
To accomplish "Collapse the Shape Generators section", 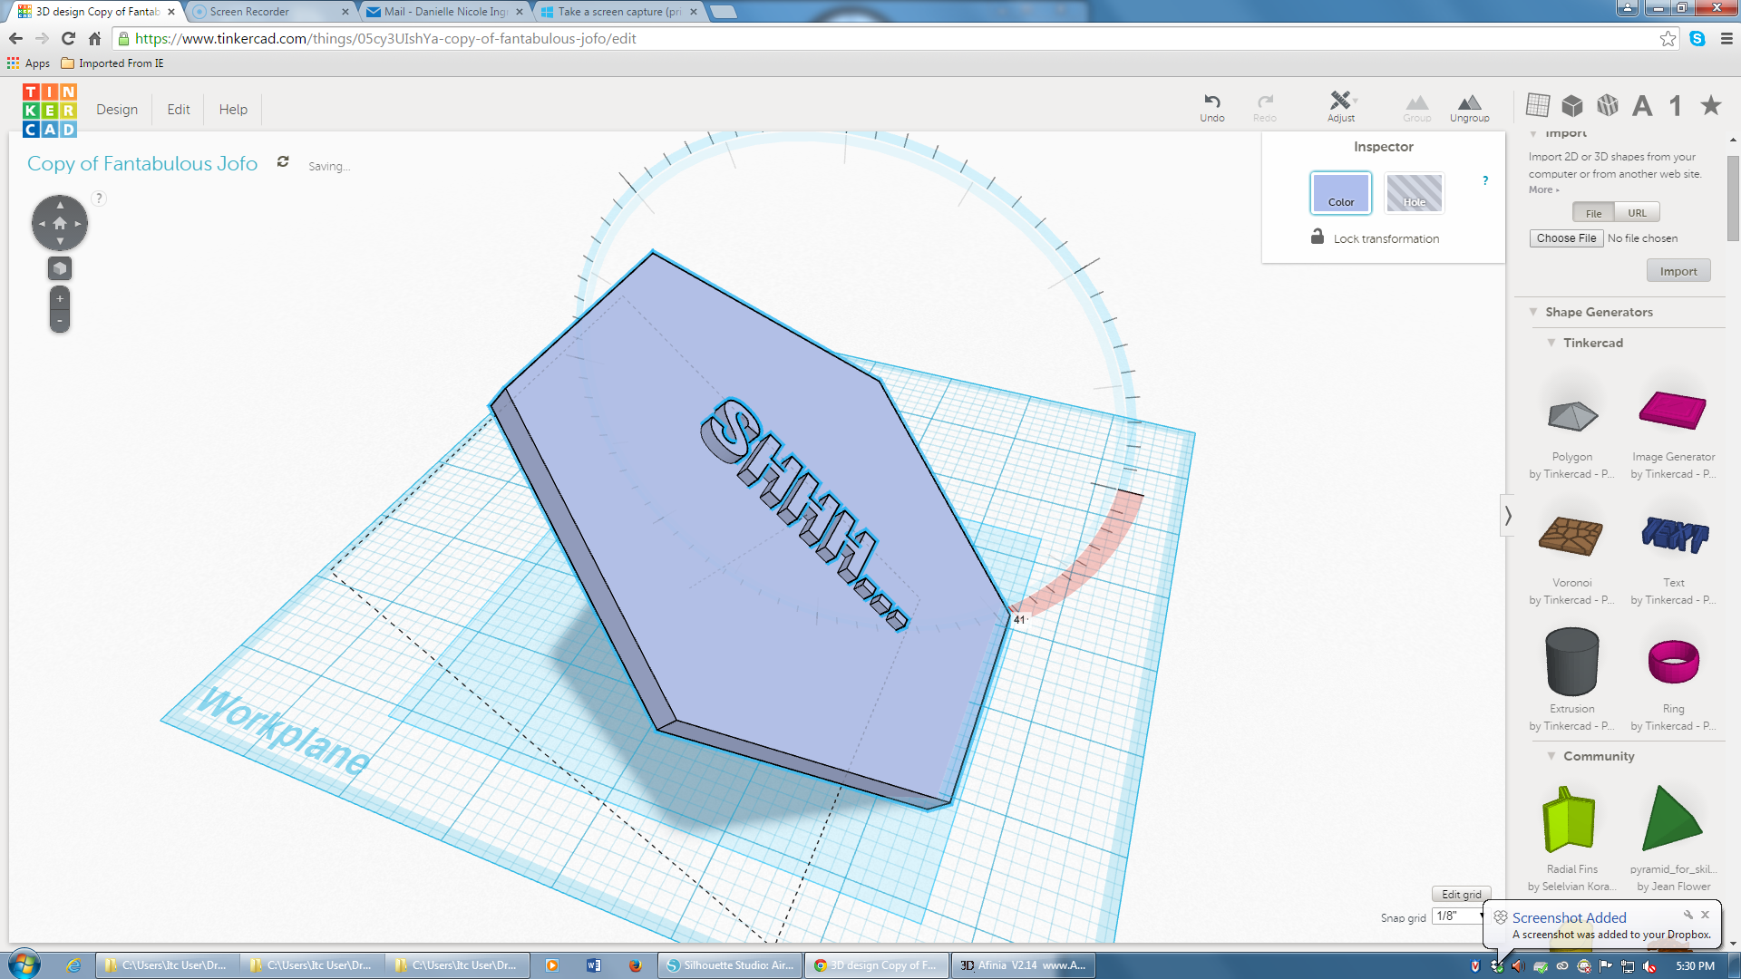I will [1533, 312].
